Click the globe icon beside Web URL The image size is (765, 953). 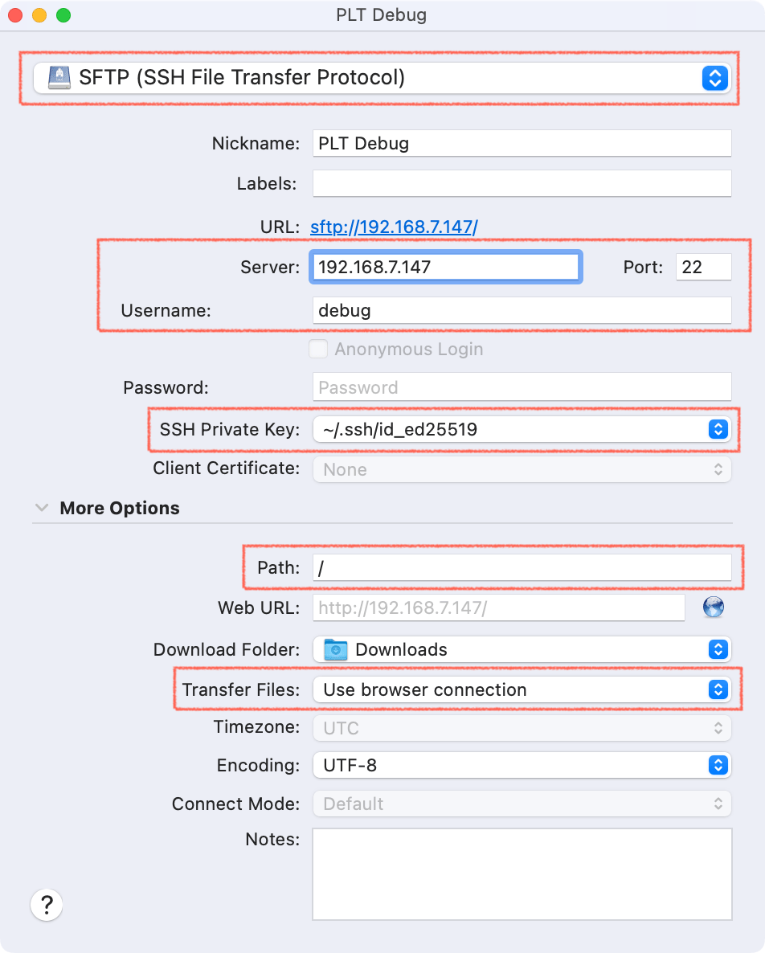713,608
